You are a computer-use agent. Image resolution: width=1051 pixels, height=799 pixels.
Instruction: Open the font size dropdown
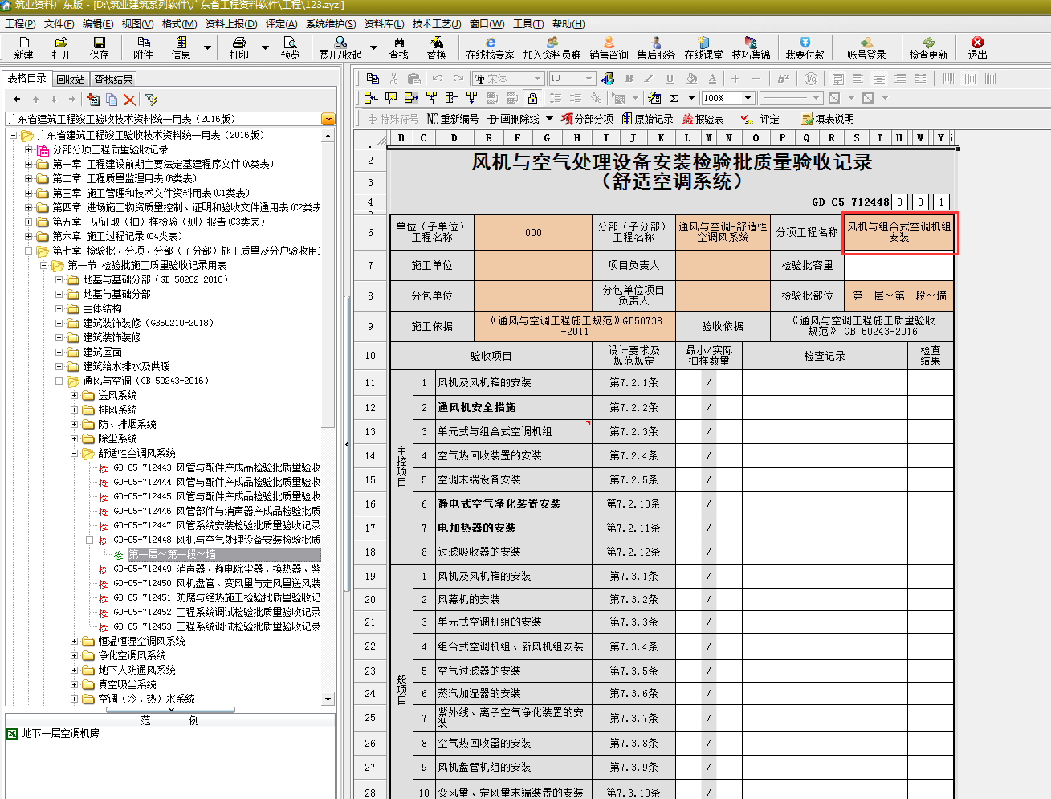[x=589, y=79]
